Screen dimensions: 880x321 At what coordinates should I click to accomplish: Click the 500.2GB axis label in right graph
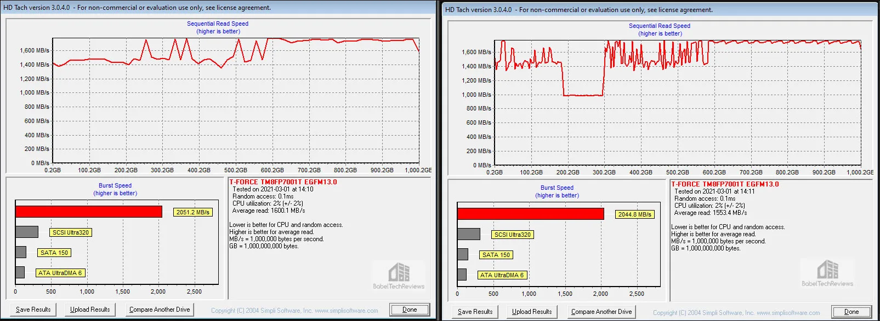678,172
